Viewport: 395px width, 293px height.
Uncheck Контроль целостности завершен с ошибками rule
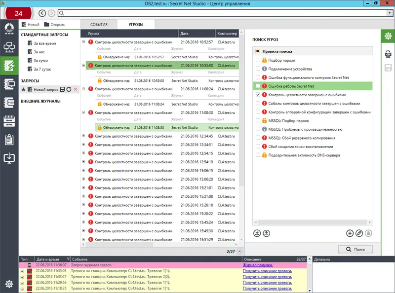[258, 95]
